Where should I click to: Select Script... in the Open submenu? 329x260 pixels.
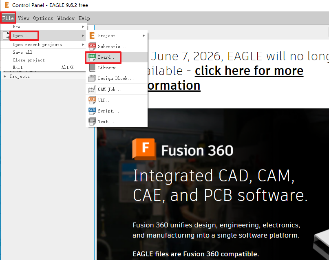click(x=117, y=111)
